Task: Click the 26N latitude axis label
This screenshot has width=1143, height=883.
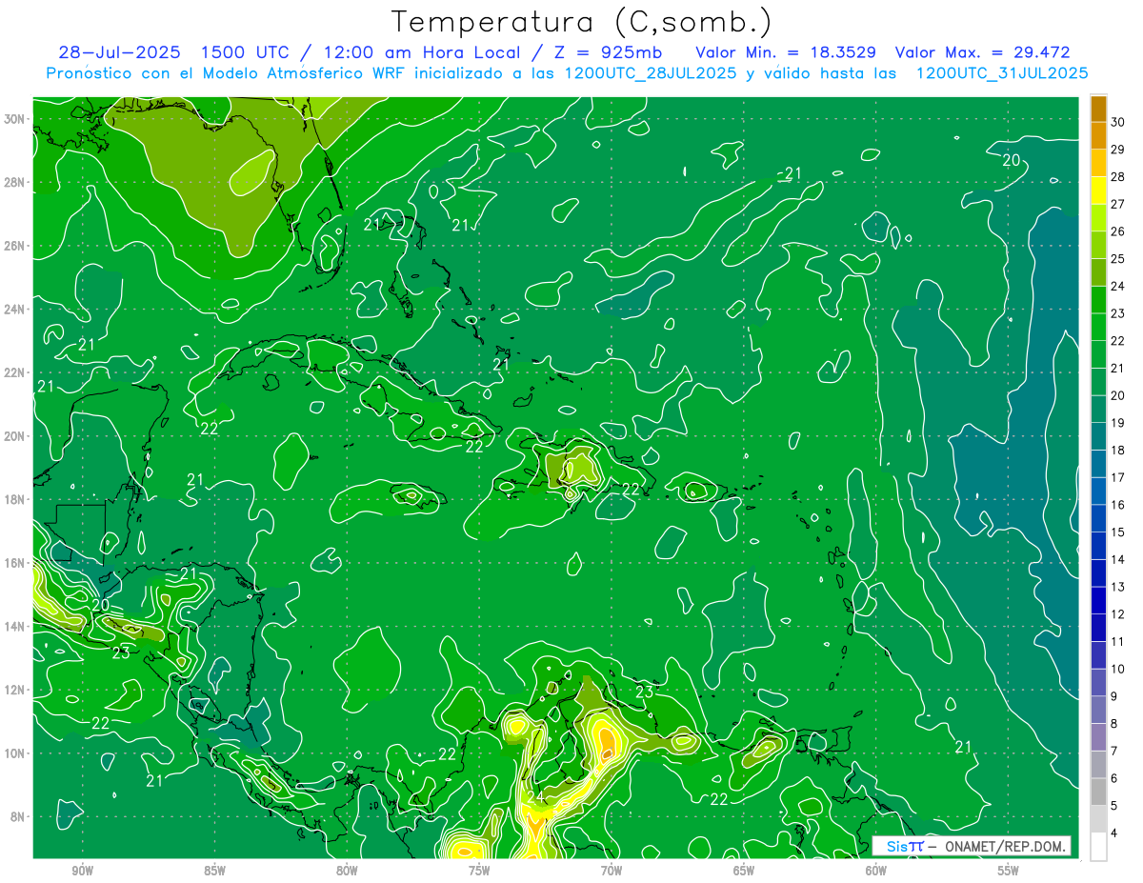Action: (15, 246)
